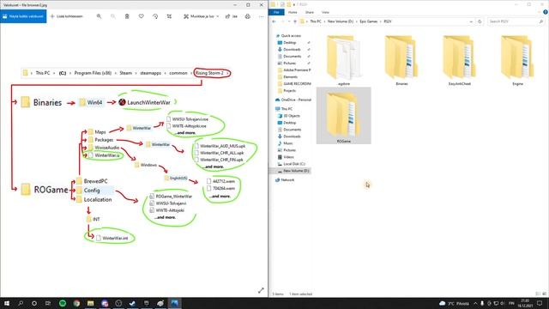
Task: Click the crop icon in the Photos toolbar
Action: pyautogui.click(x=169, y=16)
